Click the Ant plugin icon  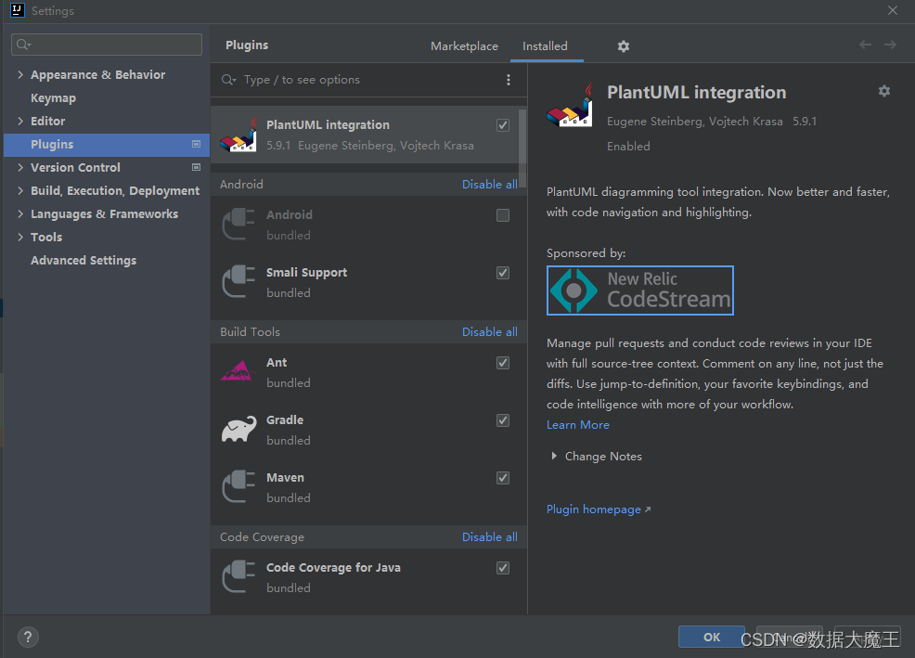(238, 371)
